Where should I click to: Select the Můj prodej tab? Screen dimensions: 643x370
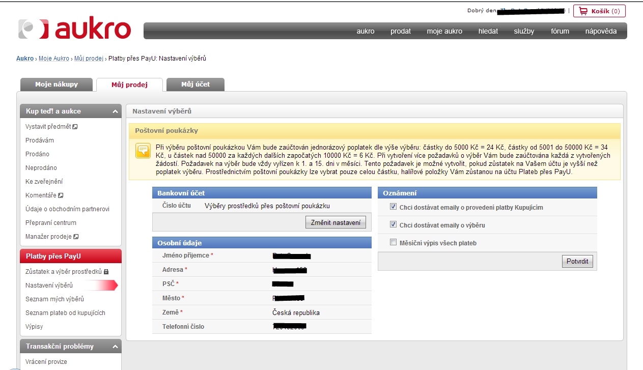point(129,85)
